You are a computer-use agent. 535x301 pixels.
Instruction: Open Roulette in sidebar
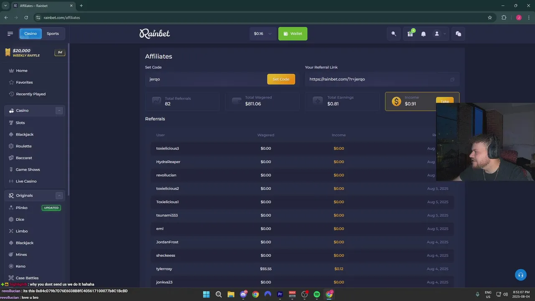click(23, 146)
